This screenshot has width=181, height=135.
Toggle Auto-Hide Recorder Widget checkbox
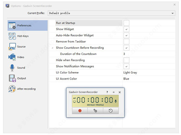pos(126,35)
